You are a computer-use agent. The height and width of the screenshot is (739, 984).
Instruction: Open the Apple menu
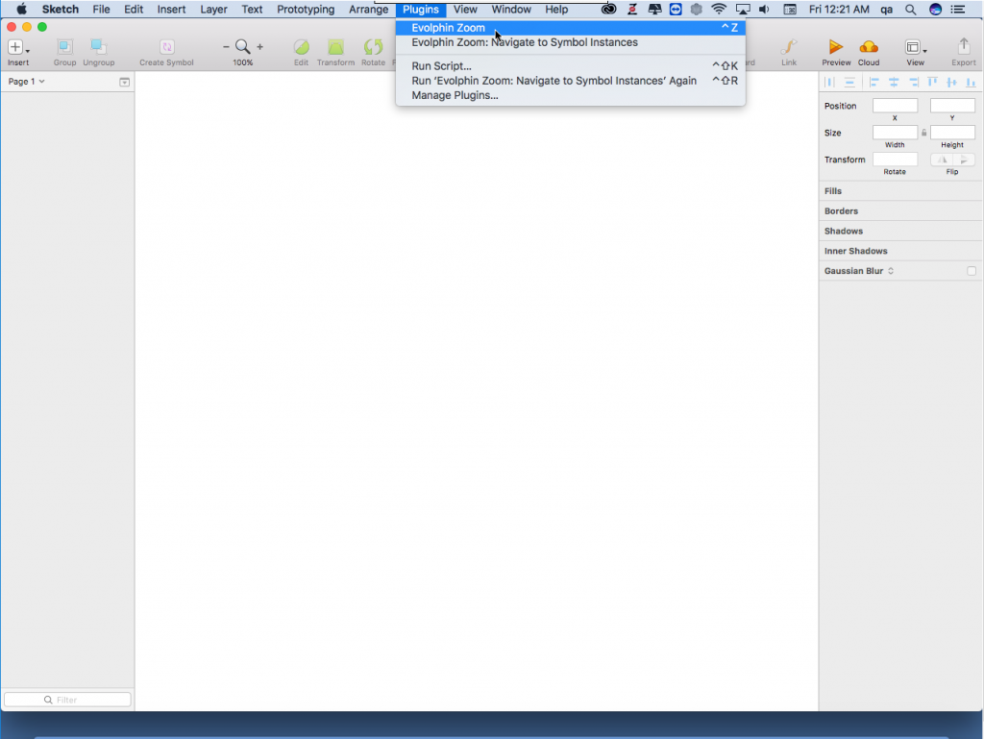pyautogui.click(x=21, y=10)
